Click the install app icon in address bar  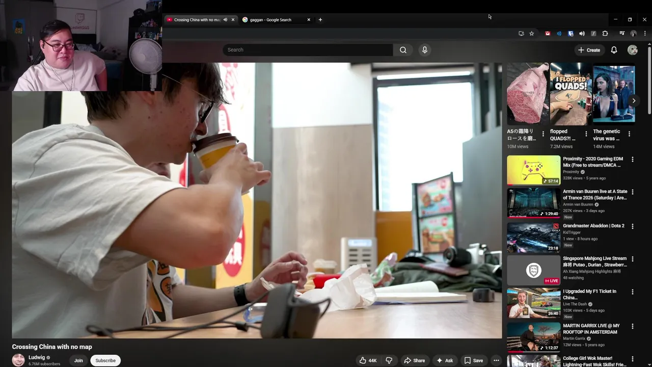521,34
